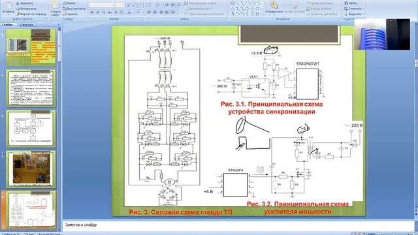Open Упорядочить arrange menu
This screenshot has width=418, height=235.
[274, 8]
